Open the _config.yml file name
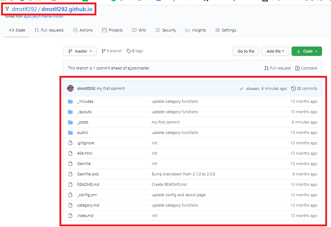The image size is (331, 227). 87,195
